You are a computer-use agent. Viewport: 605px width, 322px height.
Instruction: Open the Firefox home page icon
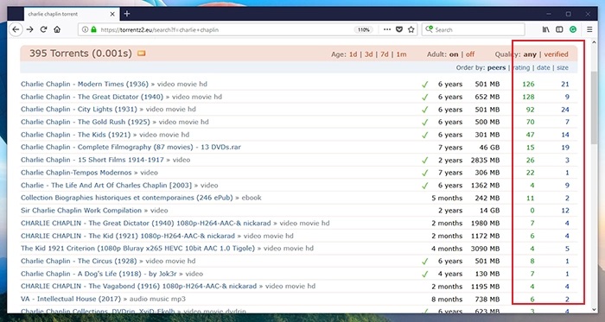point(57,29)
